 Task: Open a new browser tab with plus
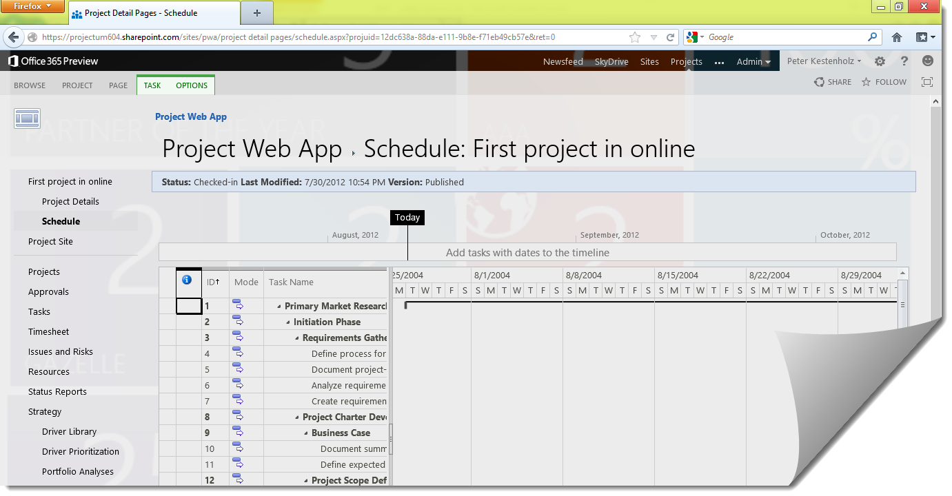pos(257,13)
